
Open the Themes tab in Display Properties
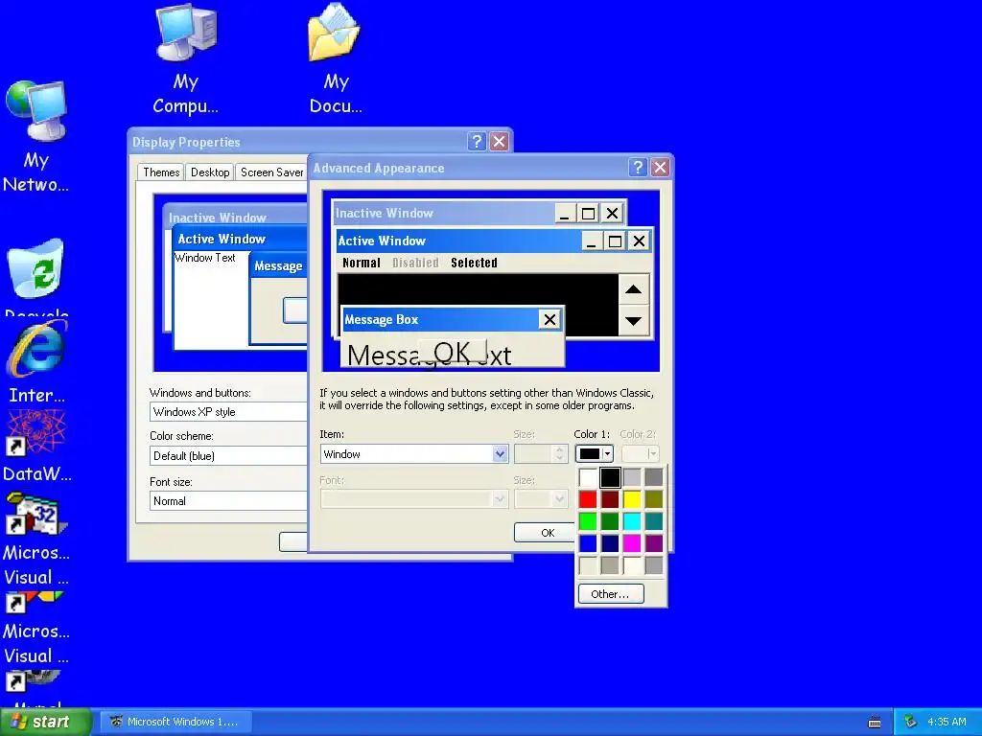tap(161, 172)
